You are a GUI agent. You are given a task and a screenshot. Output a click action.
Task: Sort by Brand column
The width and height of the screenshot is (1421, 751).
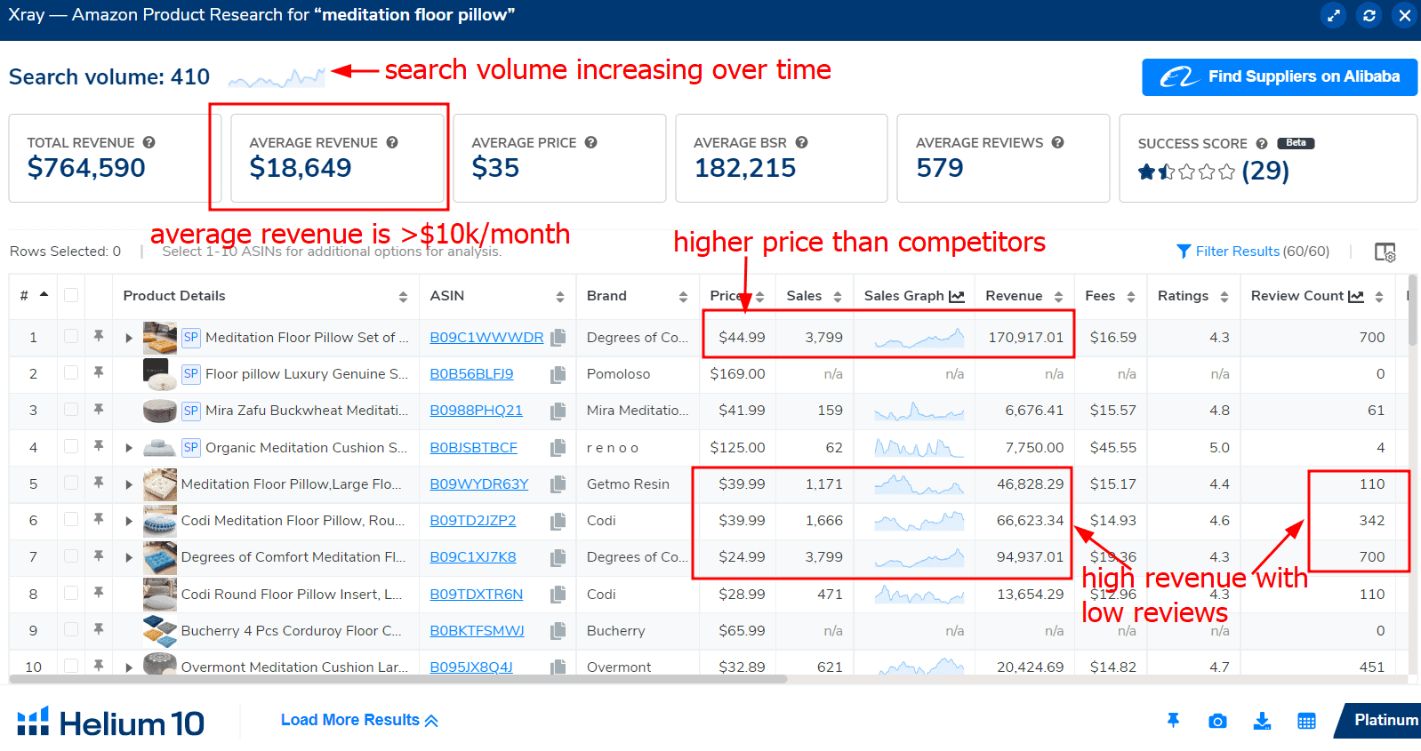[x=683, y=297]
